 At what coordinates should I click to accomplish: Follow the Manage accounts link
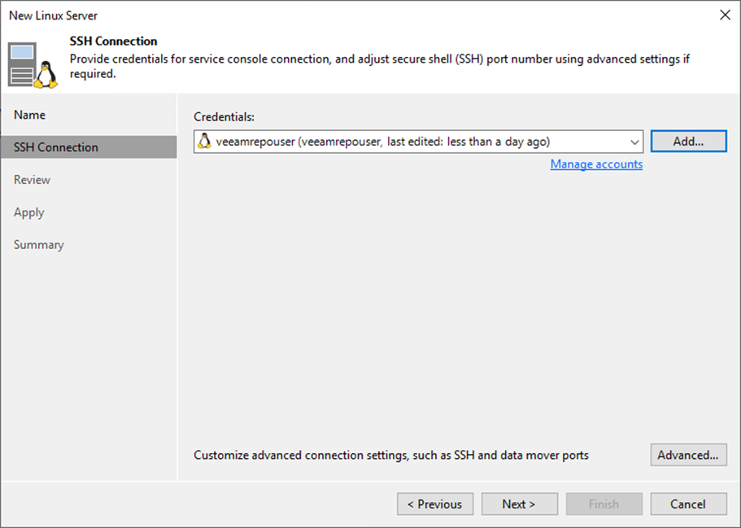[x=596, y=164]
